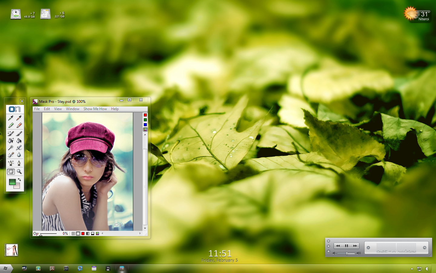Viewport: 436px width, 273px height.
Task: Swap foreground and background colors arrow
Action: pyautogui.click(x=19, y=180)
